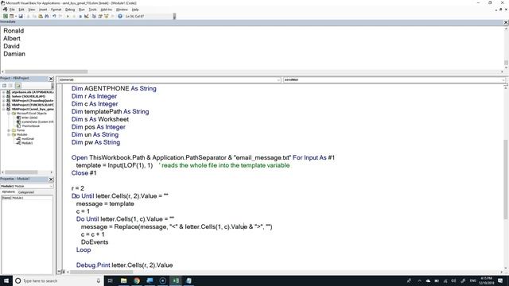This screenshot has height=286, width=509.
Task: Click the Design Mode toolbar icon
Action: point(87,16)
